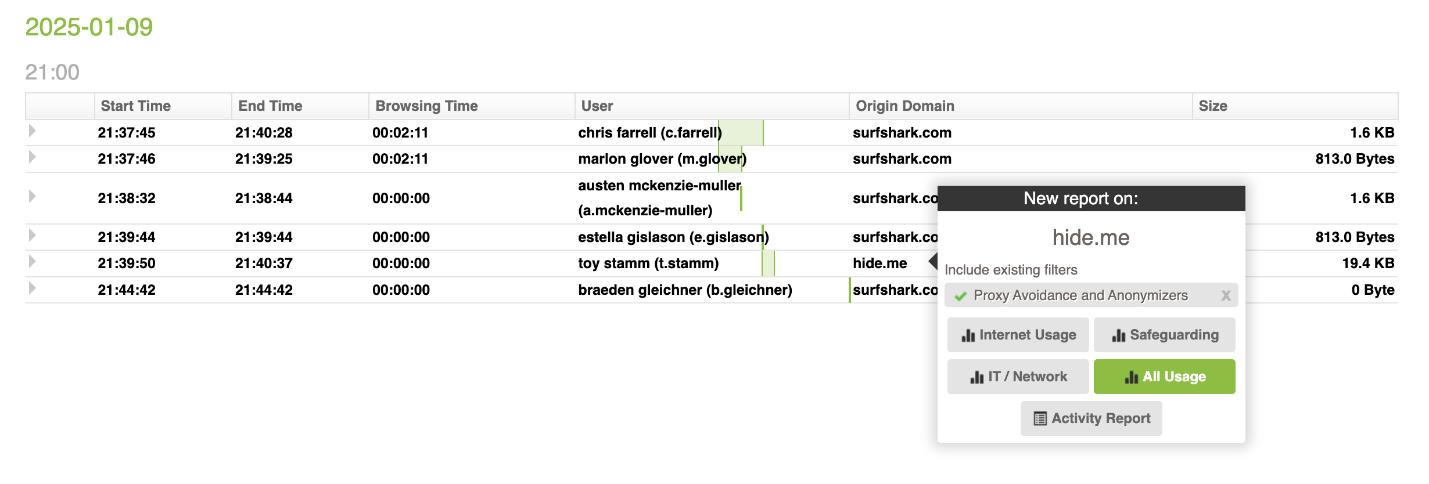Image resolution: width=1429 pixels, height=484 pixels.
Task: Click the 2025-01-09 date heading
Action: click(x=89, y=27)
